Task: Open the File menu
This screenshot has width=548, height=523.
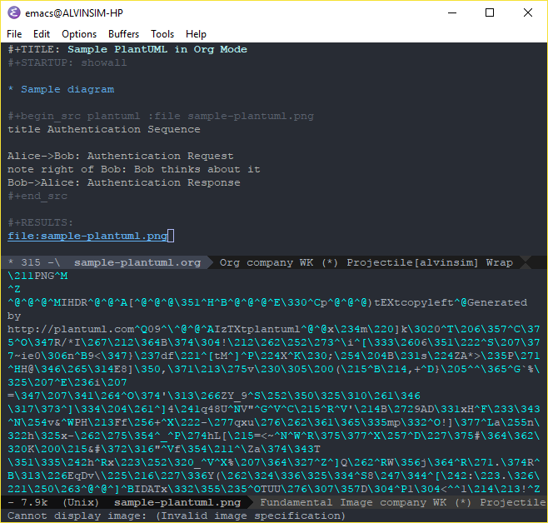Action: tap(14, 34)
